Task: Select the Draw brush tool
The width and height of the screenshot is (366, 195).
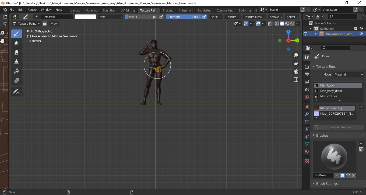Action: tap(17, 34)
